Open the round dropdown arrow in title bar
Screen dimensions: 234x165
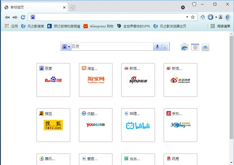pyautogui.click(x=183, y=7)
